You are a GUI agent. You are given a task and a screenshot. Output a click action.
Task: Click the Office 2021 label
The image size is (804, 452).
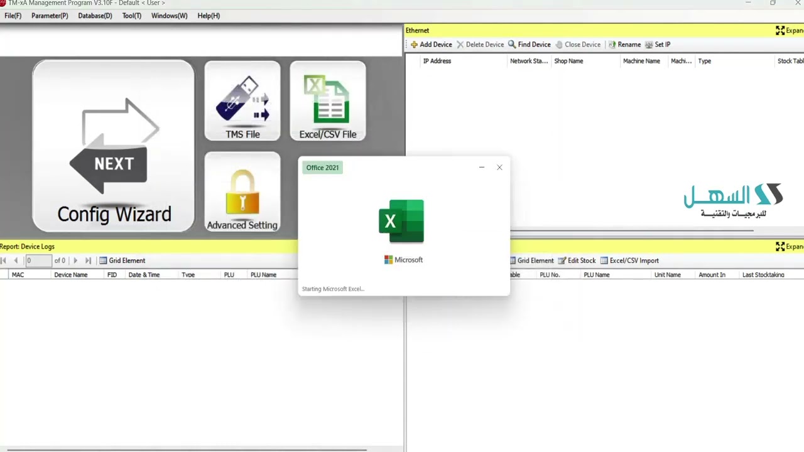(322, 168)
